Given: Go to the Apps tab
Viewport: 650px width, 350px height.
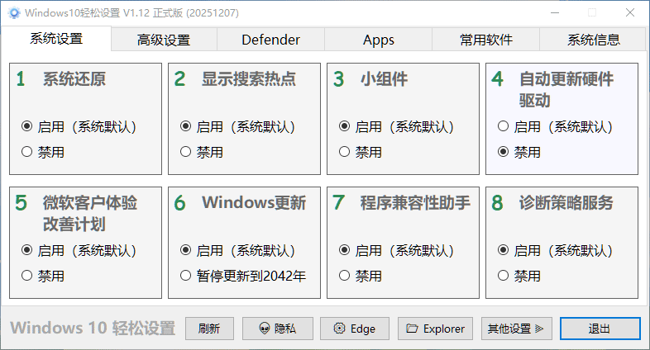Looking at the screenshot, I should point(379,40).
